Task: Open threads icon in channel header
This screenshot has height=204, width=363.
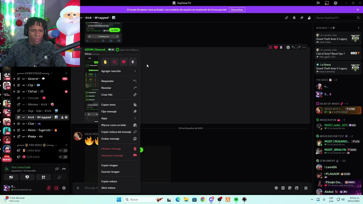Action: [x=286, y=18]
